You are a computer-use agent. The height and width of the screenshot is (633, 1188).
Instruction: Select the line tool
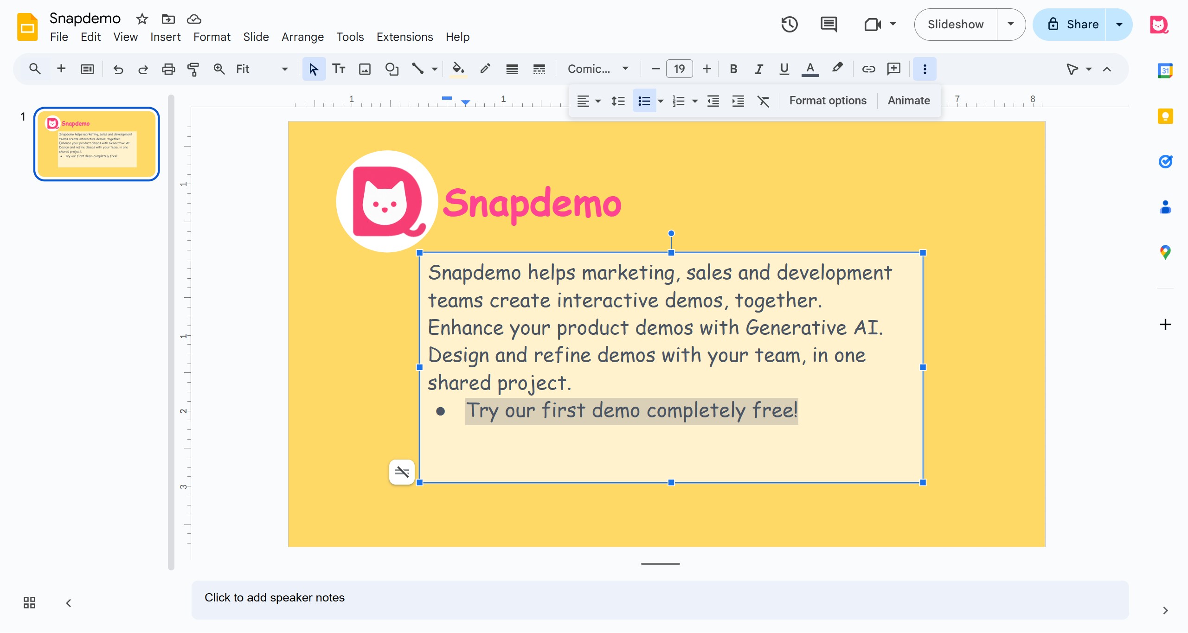[417, 69]
